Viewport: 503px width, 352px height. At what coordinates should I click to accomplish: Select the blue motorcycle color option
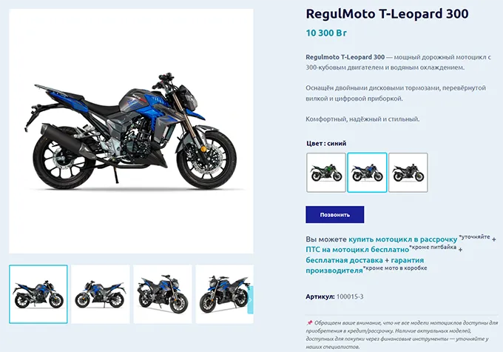pyautogui.click(x=367, y=173)
